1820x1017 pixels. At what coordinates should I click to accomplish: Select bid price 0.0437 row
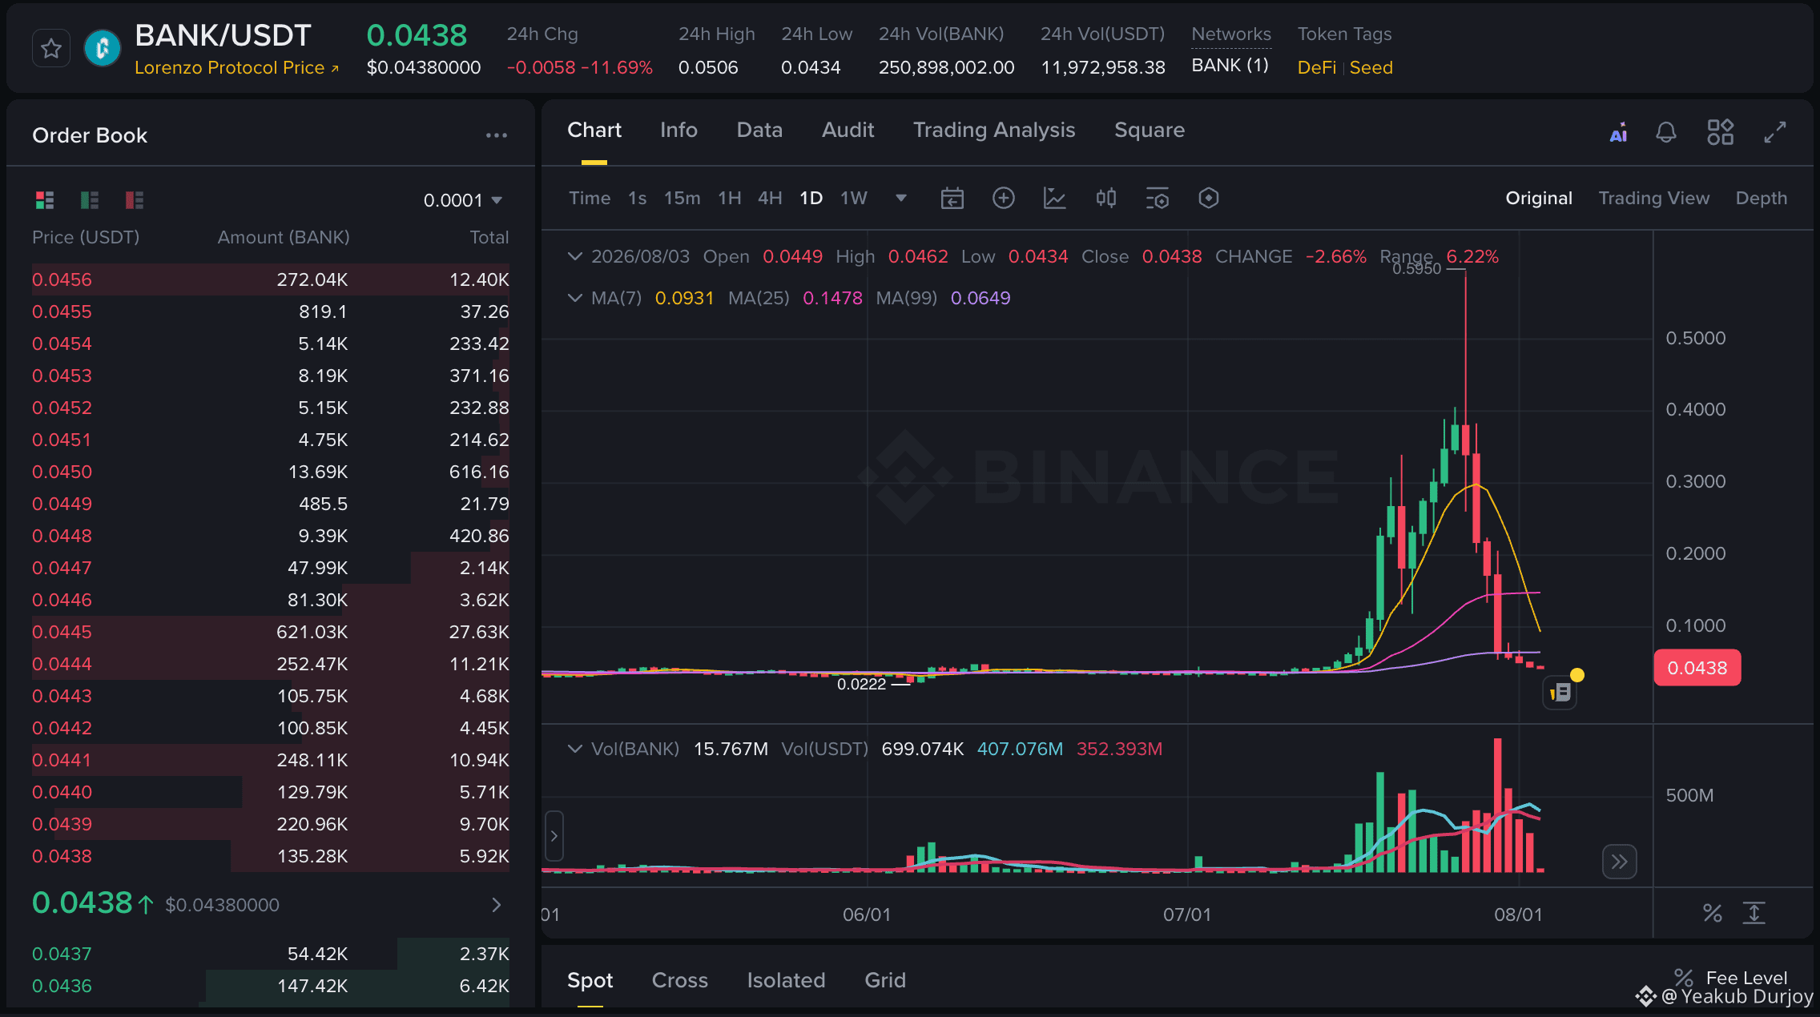point(271,954)
